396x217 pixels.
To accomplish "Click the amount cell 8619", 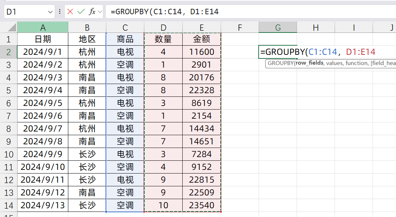I will tap(202, 103).
